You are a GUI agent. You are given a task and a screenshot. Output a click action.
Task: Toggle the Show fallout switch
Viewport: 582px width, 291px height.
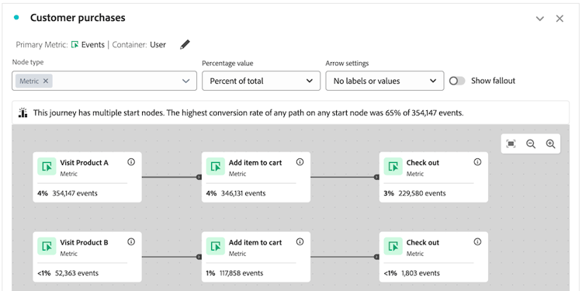[x=457, y=81]
